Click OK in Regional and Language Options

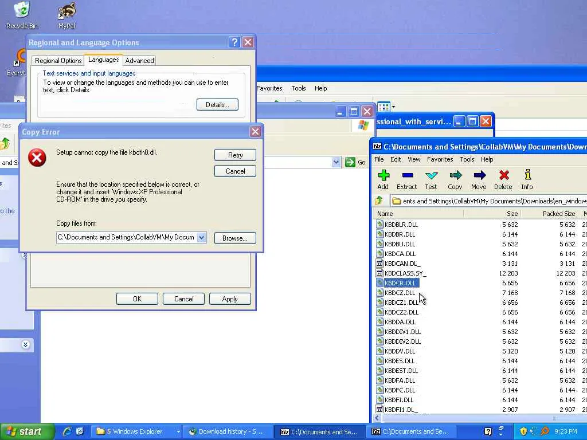(137, 299)
